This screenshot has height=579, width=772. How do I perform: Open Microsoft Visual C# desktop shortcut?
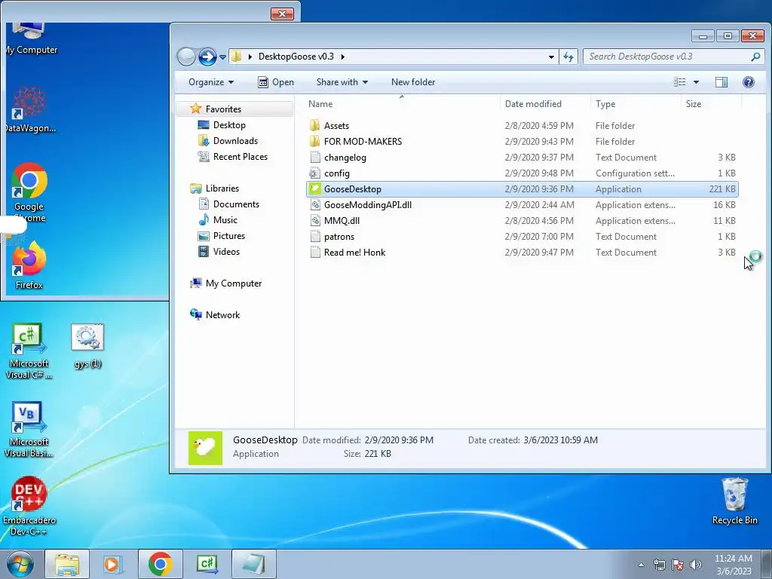29,351
